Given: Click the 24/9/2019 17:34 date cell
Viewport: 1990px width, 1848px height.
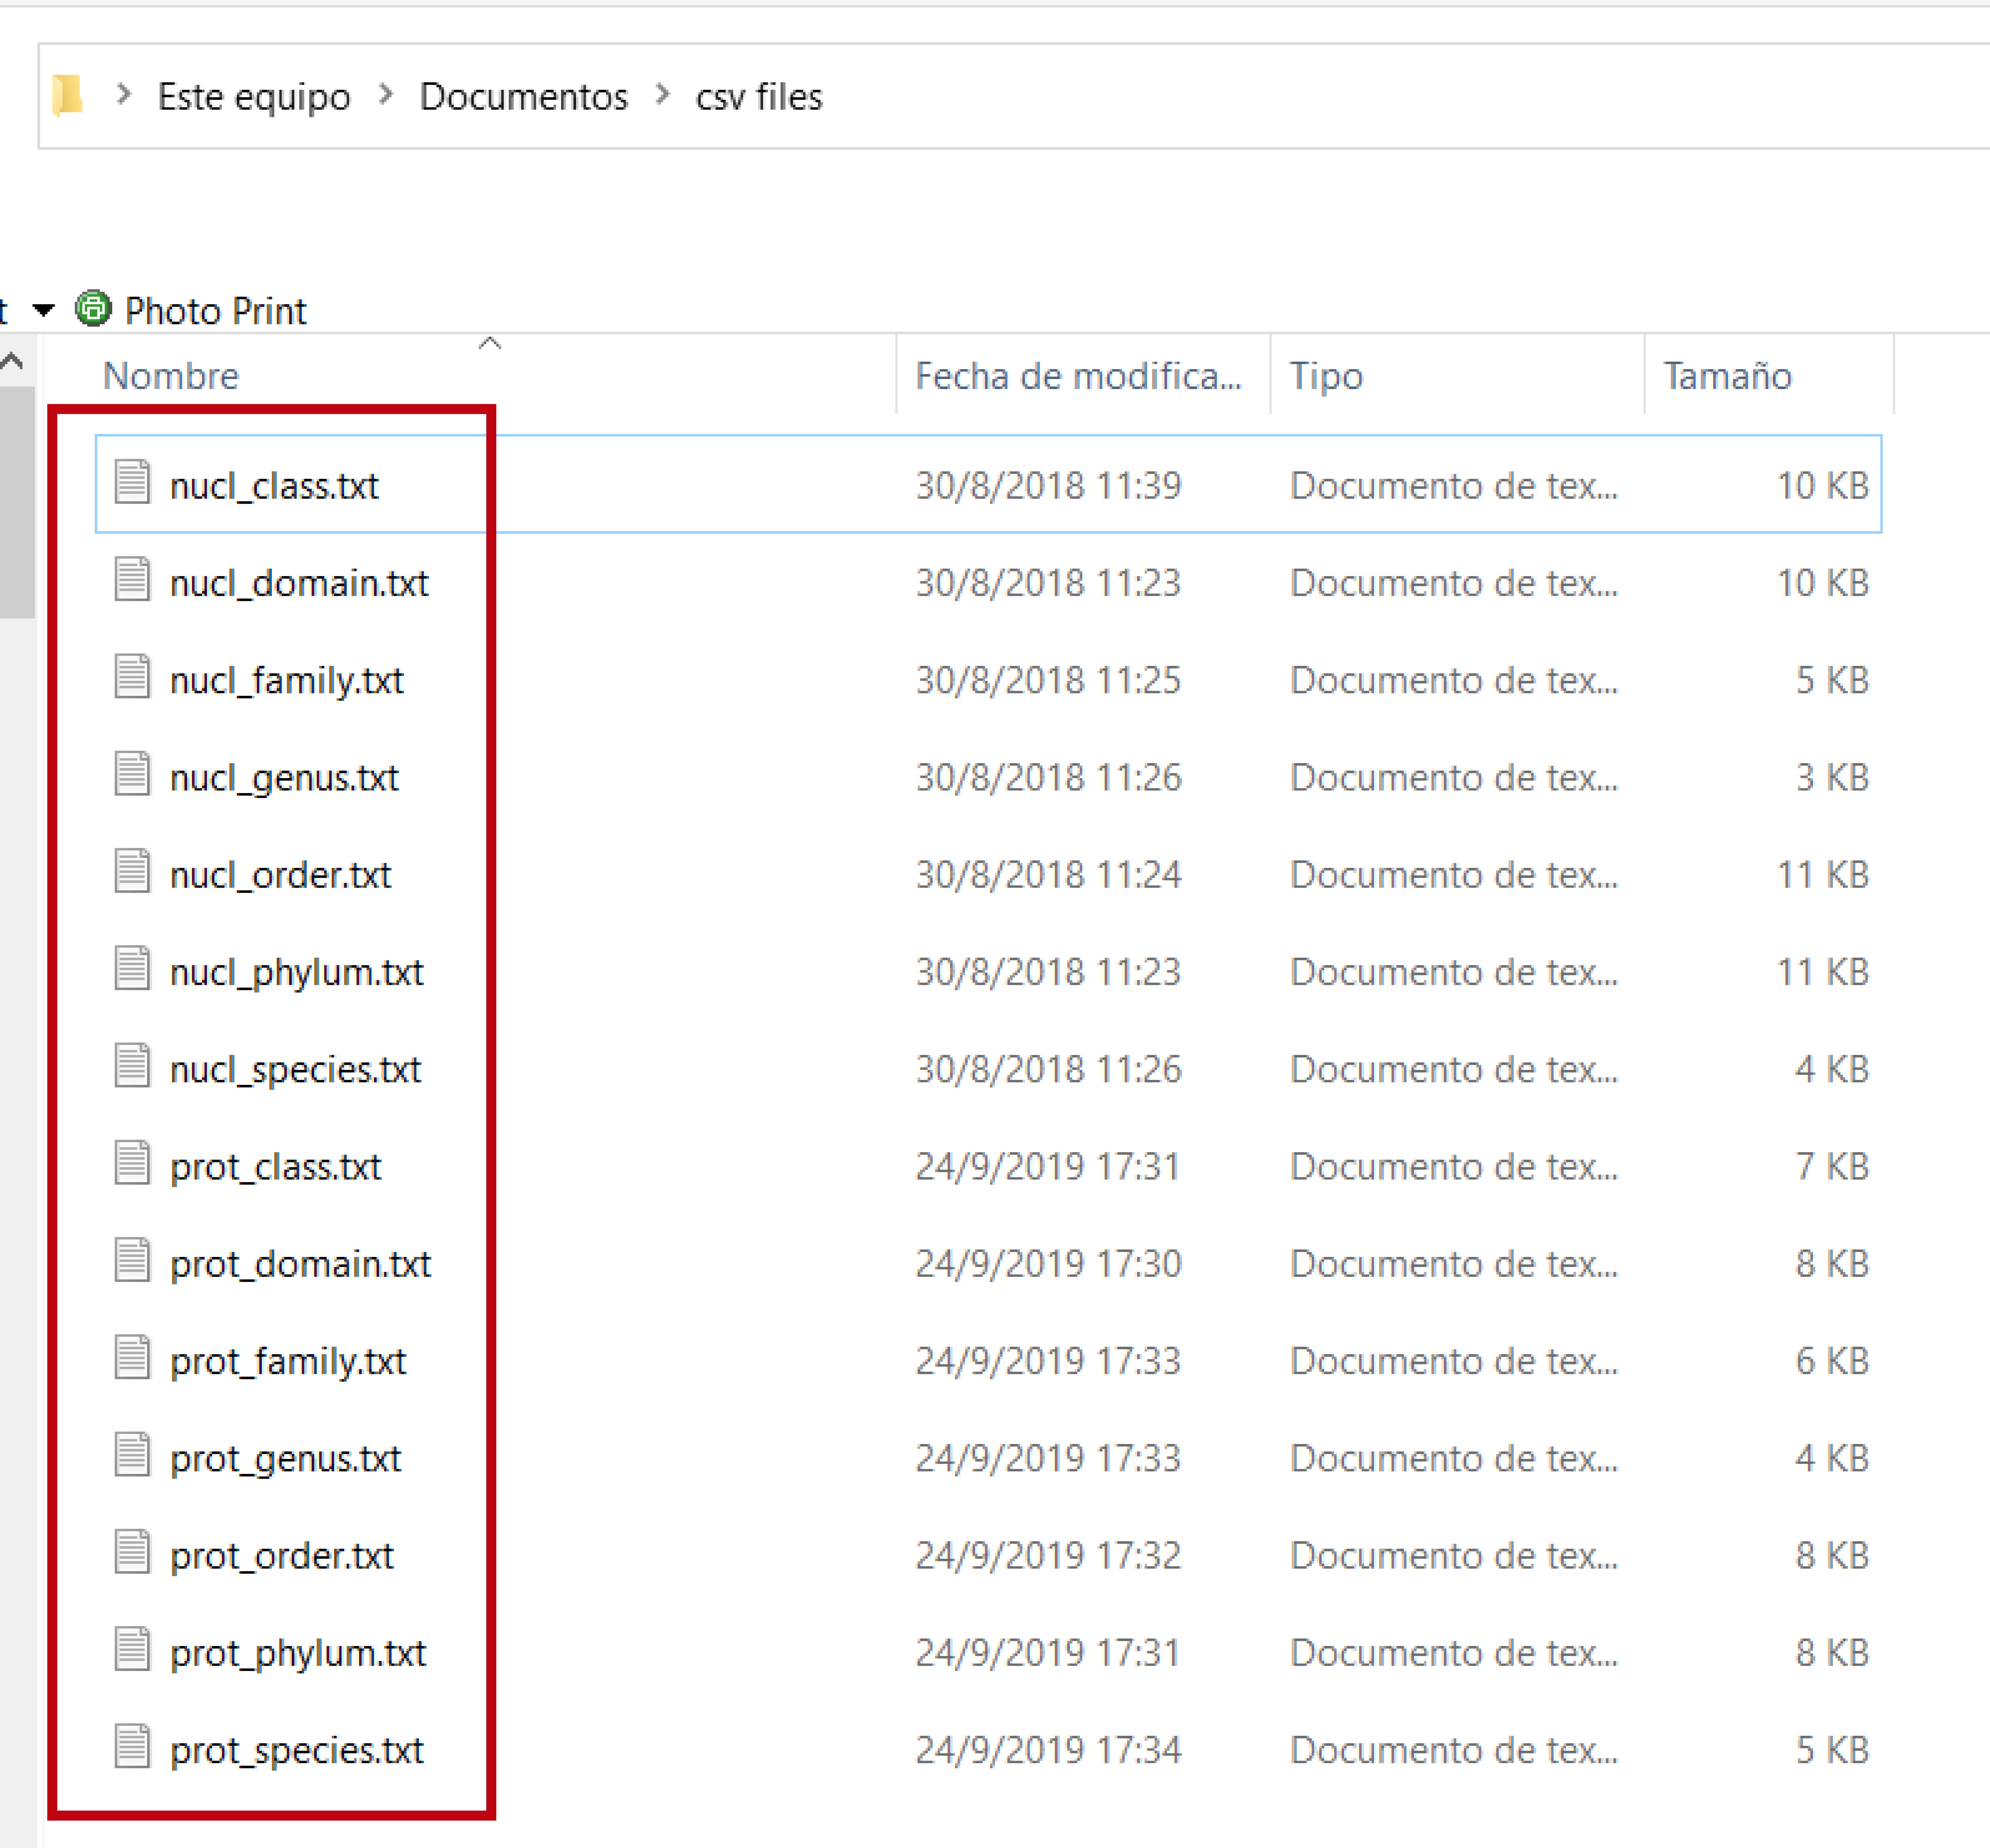Looking at the screenshot, I should coord(1049,1751).
